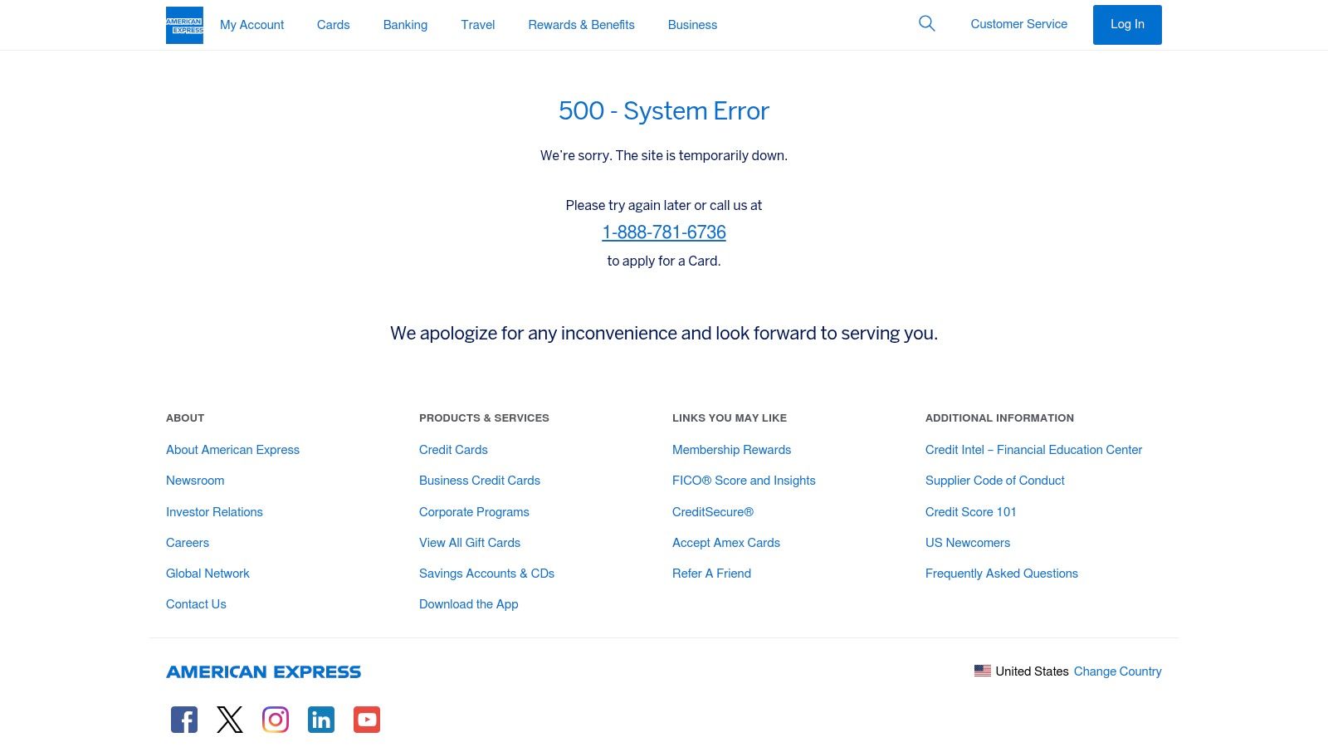Open CreditSecure® link

coord(713,512)
